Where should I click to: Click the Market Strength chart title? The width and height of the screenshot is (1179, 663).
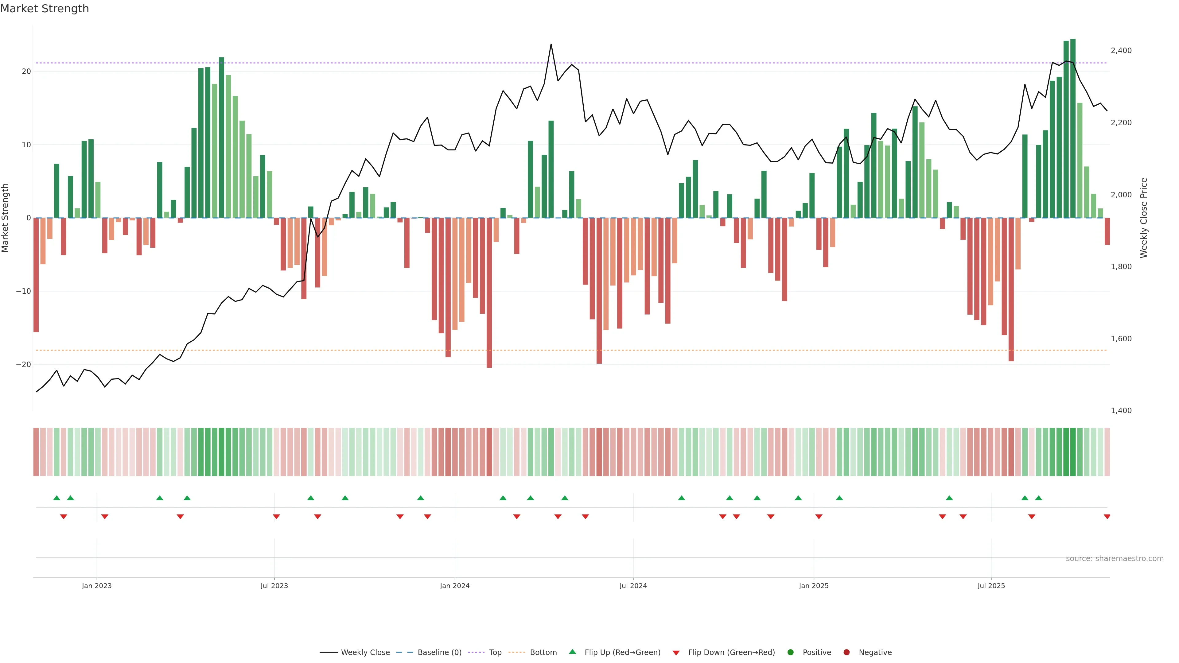45,9
